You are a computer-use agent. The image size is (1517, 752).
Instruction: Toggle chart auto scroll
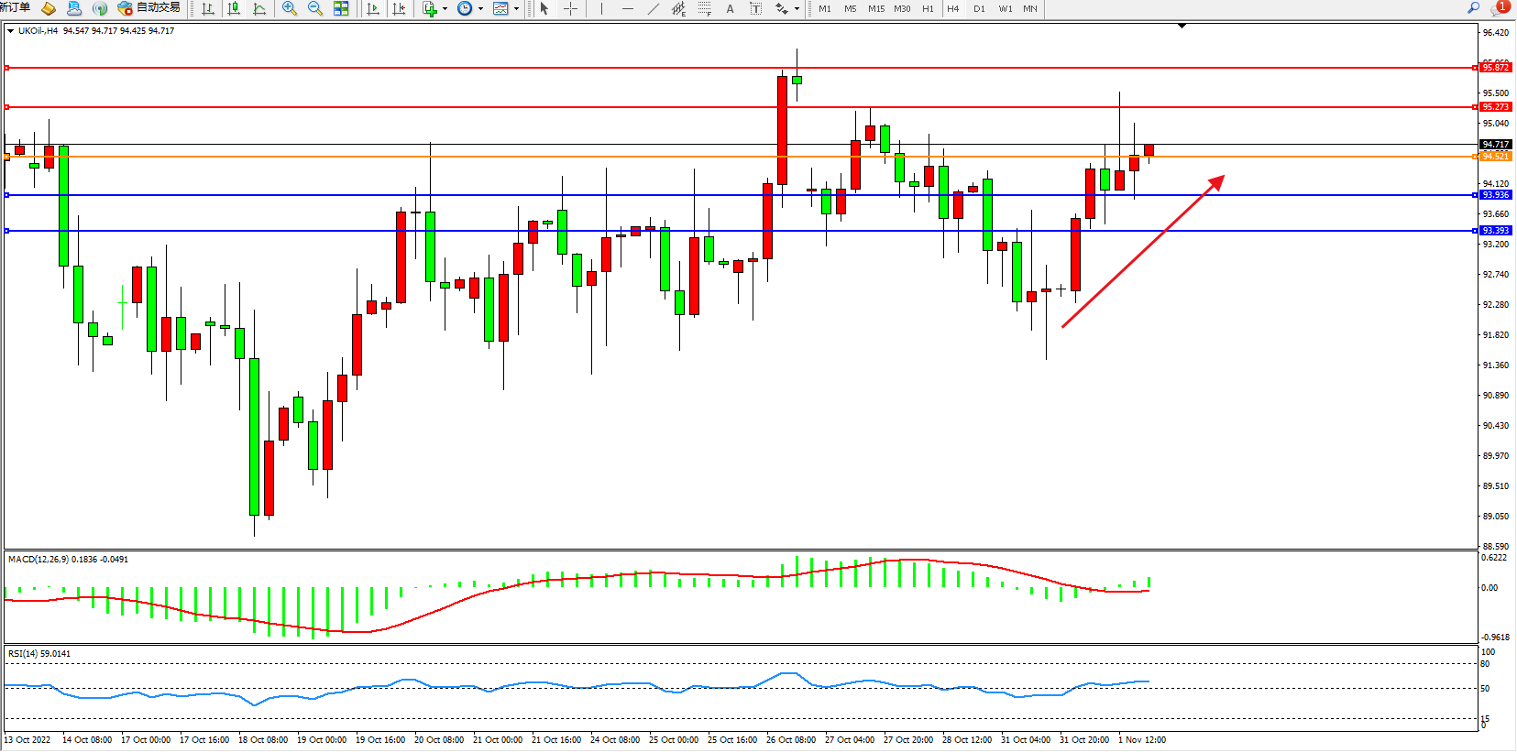373,9
